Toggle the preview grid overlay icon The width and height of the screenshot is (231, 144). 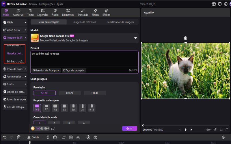coord(221,130)
